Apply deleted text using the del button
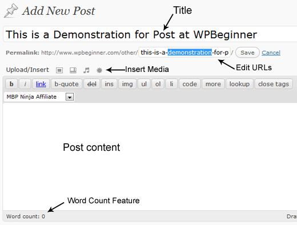 (x=91, y=84)
